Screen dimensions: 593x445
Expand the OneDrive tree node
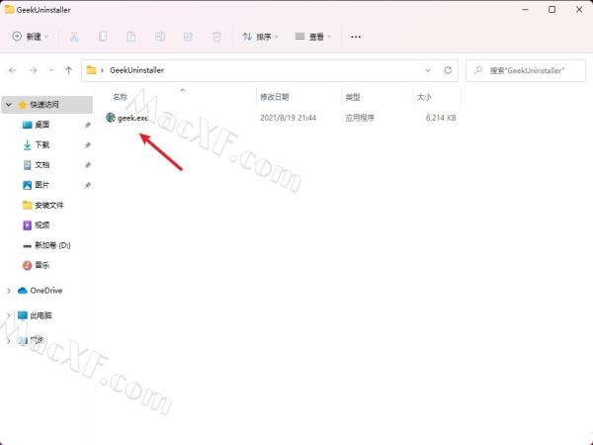click(9, 290)
